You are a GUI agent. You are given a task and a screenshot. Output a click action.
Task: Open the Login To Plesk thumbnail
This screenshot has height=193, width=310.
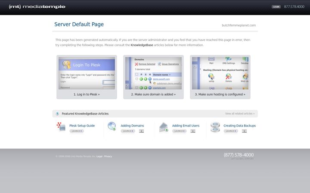(x=87, y=73)
